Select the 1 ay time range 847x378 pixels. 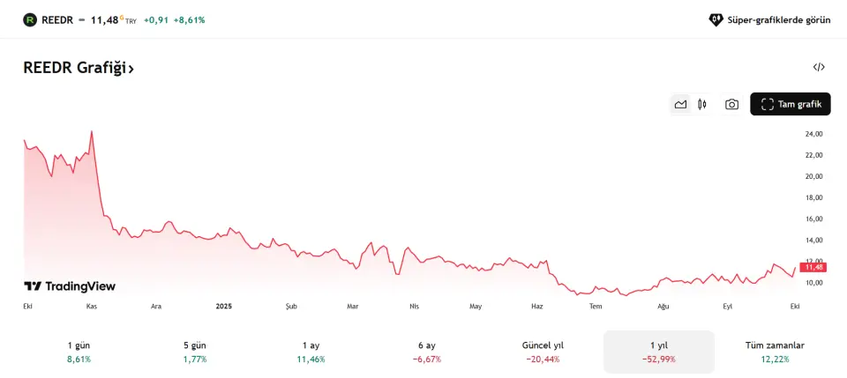point(311,352)
